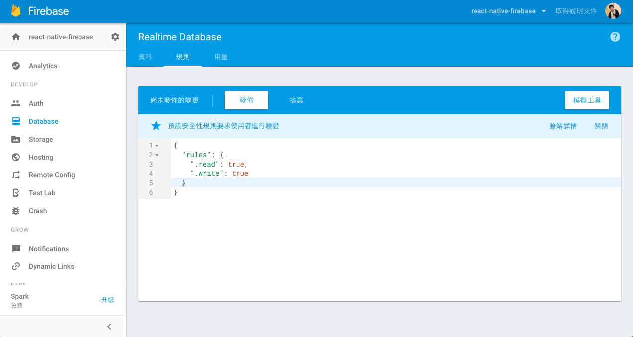The width and height of the screenshot is (633, 337).
Task: Click the Firebase flame logo
Action: (16, 11)
